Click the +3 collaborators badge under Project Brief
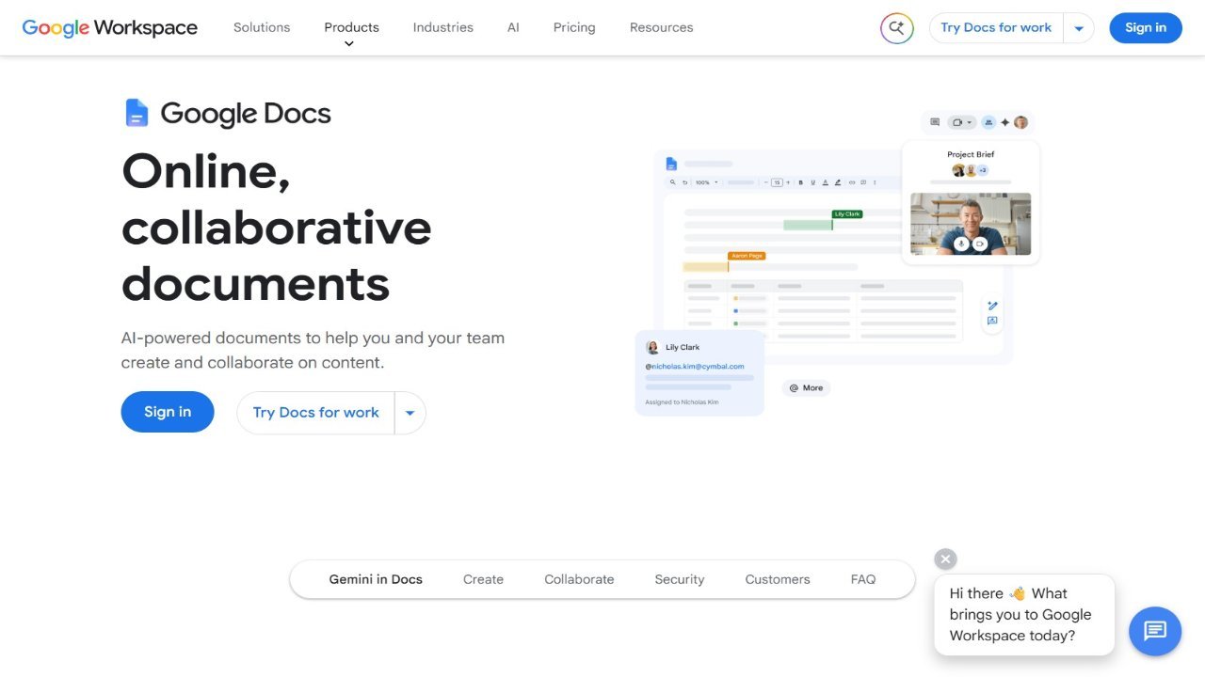This screenshot has height=677, width=1205. point(982,170)
